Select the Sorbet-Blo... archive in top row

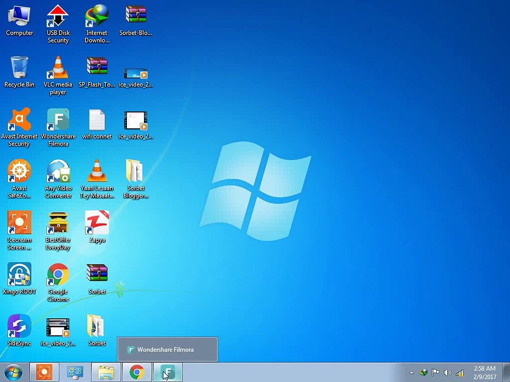tap(135, 21)
